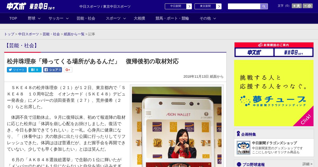Decrease text size with －小 button
Viewport: 318px width, 167px height.
click(x=308, y=6)
